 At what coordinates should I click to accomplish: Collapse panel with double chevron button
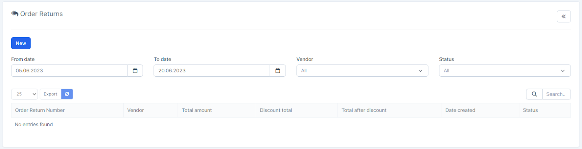point(563,17)
